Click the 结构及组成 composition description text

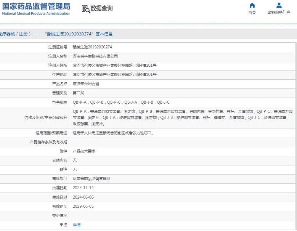pyautogui.click(x=183, y=117)
